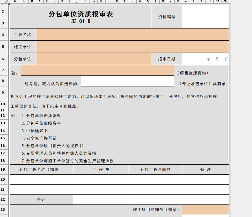252x217 pixels.
Task: Select the 合计 label cell
Action: coord(41,199)
